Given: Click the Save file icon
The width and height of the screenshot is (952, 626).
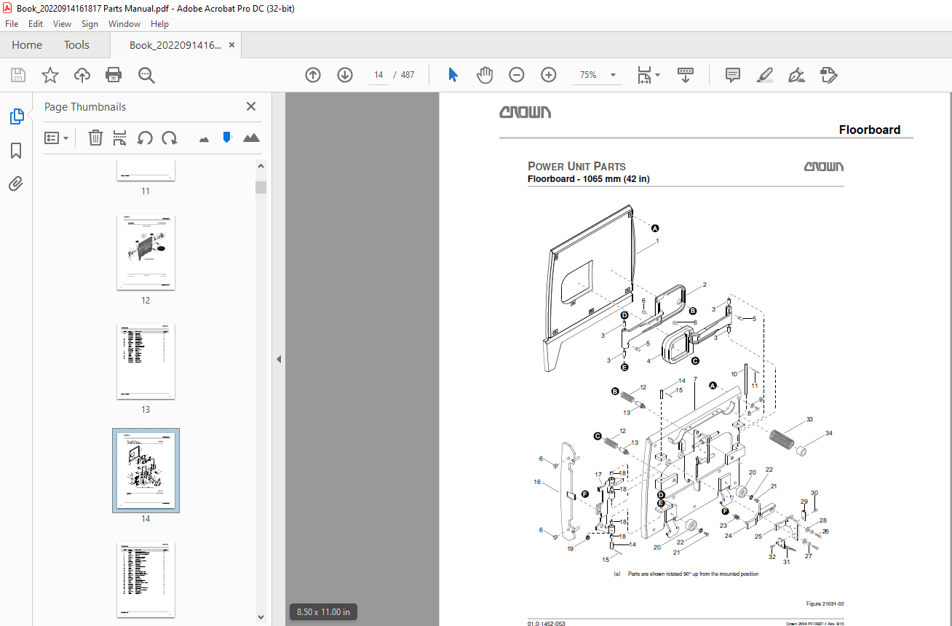Looking at the screenshot, I should pos(18,75).
